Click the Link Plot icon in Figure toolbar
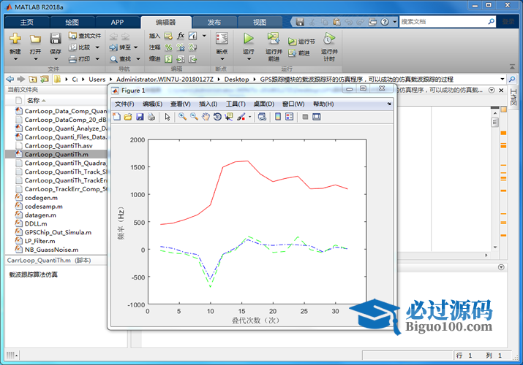523x365 pixels. pyautogui.click(x=262, y=116)
